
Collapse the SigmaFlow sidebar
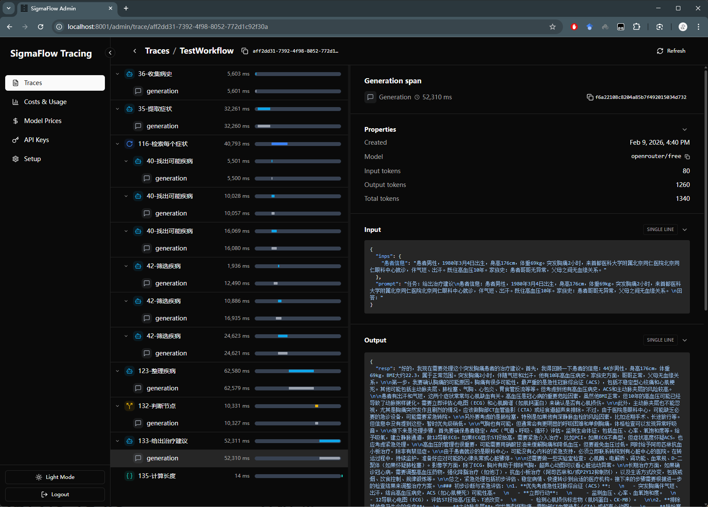[x=110, y=53]
